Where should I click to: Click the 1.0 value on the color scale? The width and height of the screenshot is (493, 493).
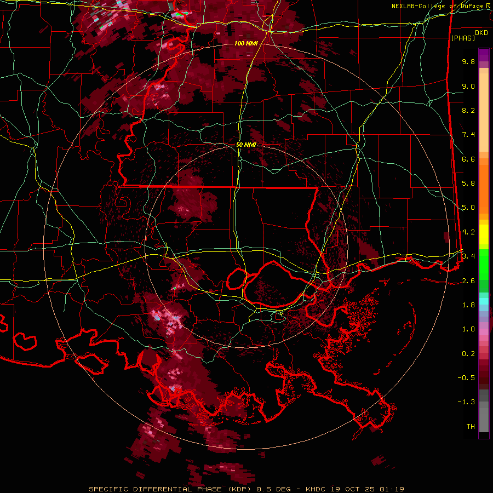[x=468, y=329]
